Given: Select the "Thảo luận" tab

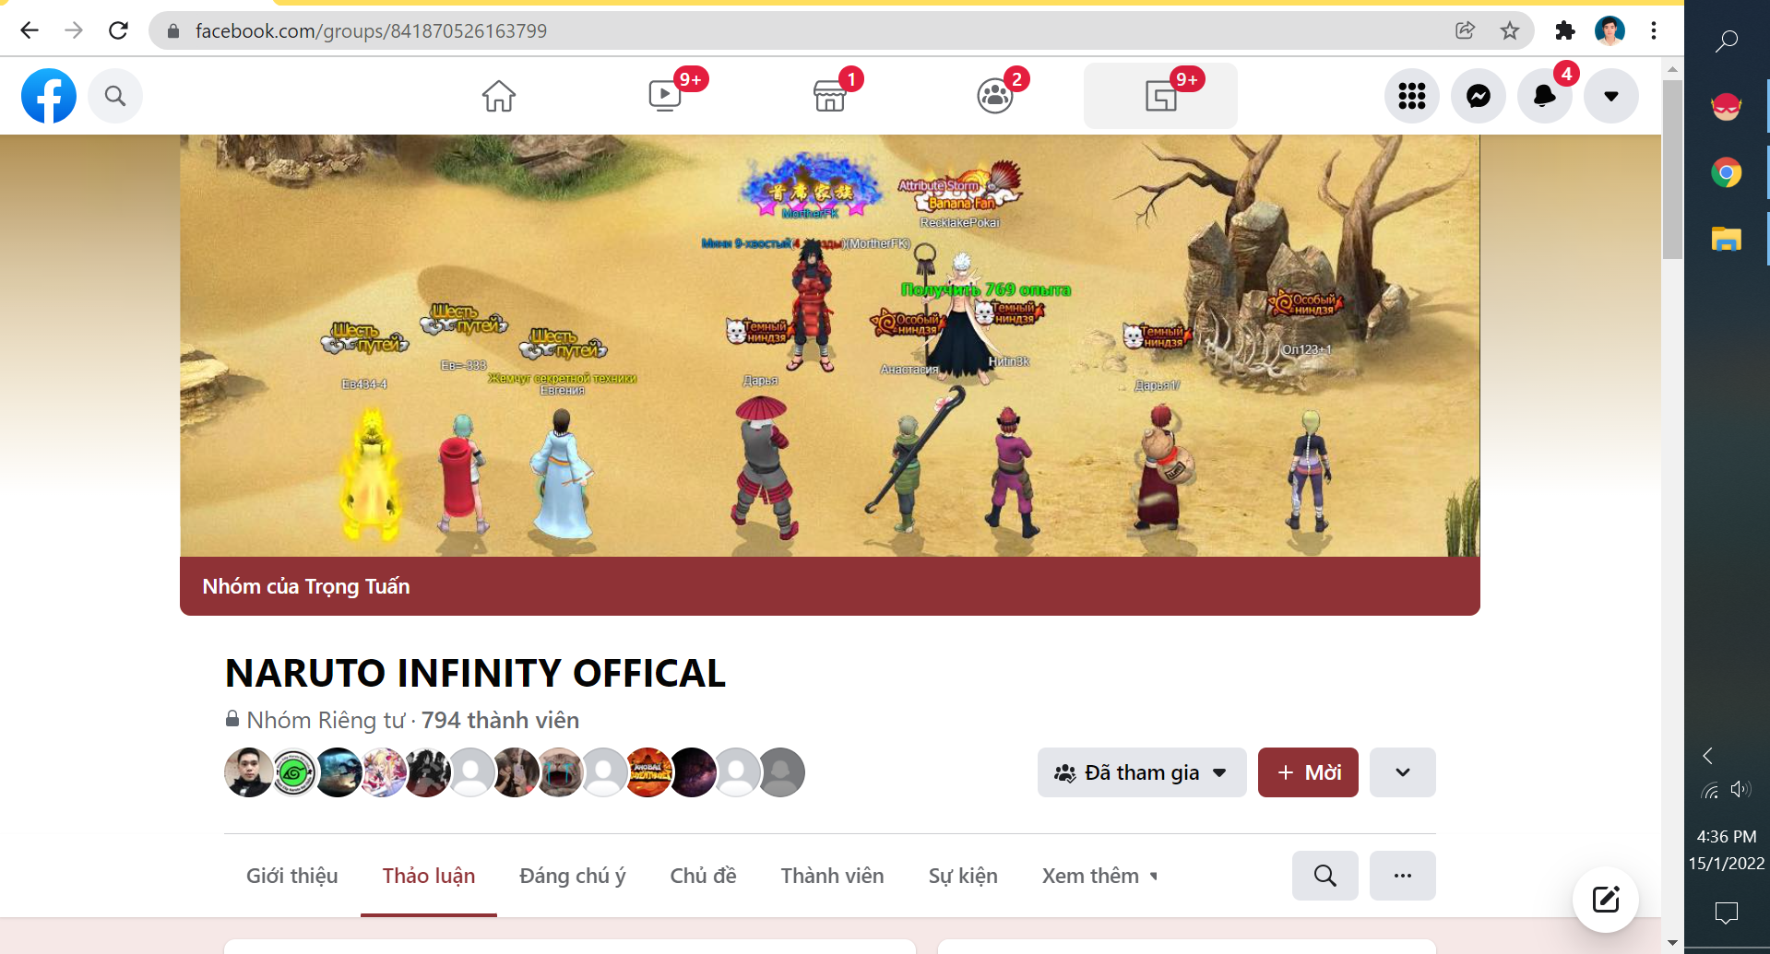Looking at the screenshot, I should 429,876.
